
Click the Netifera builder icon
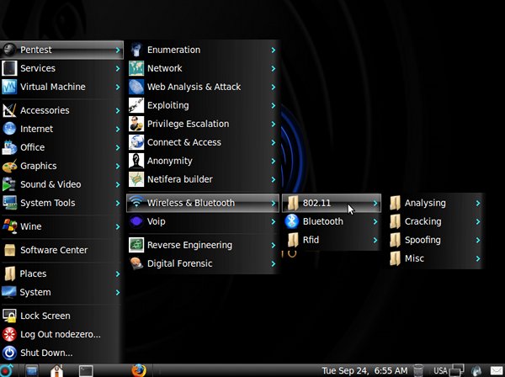[x=136, y=179]
